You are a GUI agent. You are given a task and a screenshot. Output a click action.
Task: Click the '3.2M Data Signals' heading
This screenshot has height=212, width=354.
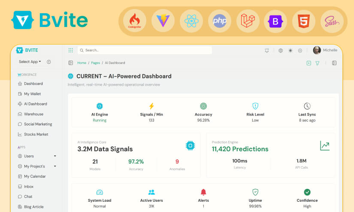tap(105, 149)
